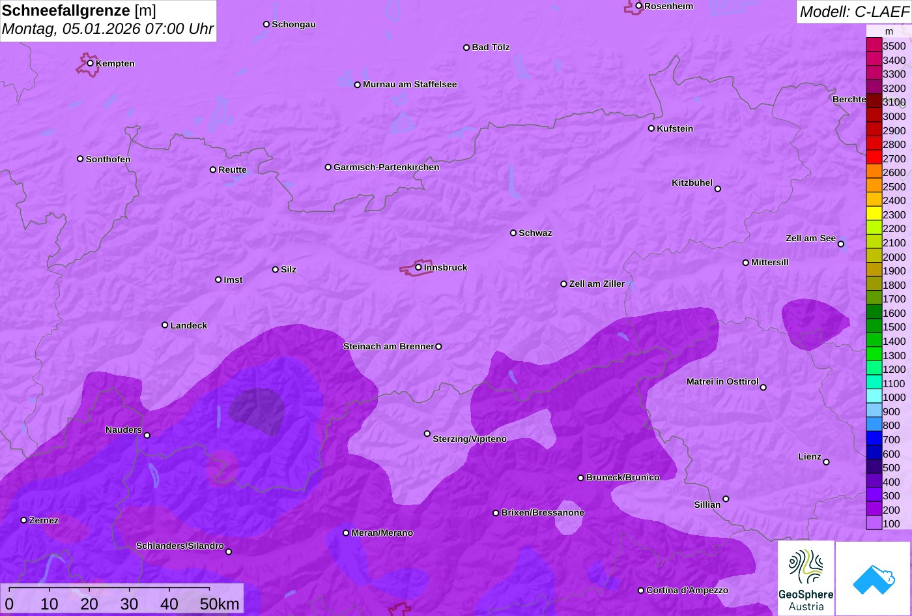Click the Nauders marker dot

click(147, 435)
